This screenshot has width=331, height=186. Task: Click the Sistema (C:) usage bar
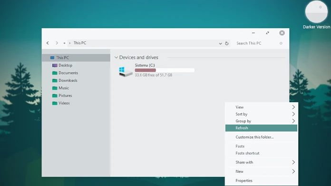pos(165,70)
